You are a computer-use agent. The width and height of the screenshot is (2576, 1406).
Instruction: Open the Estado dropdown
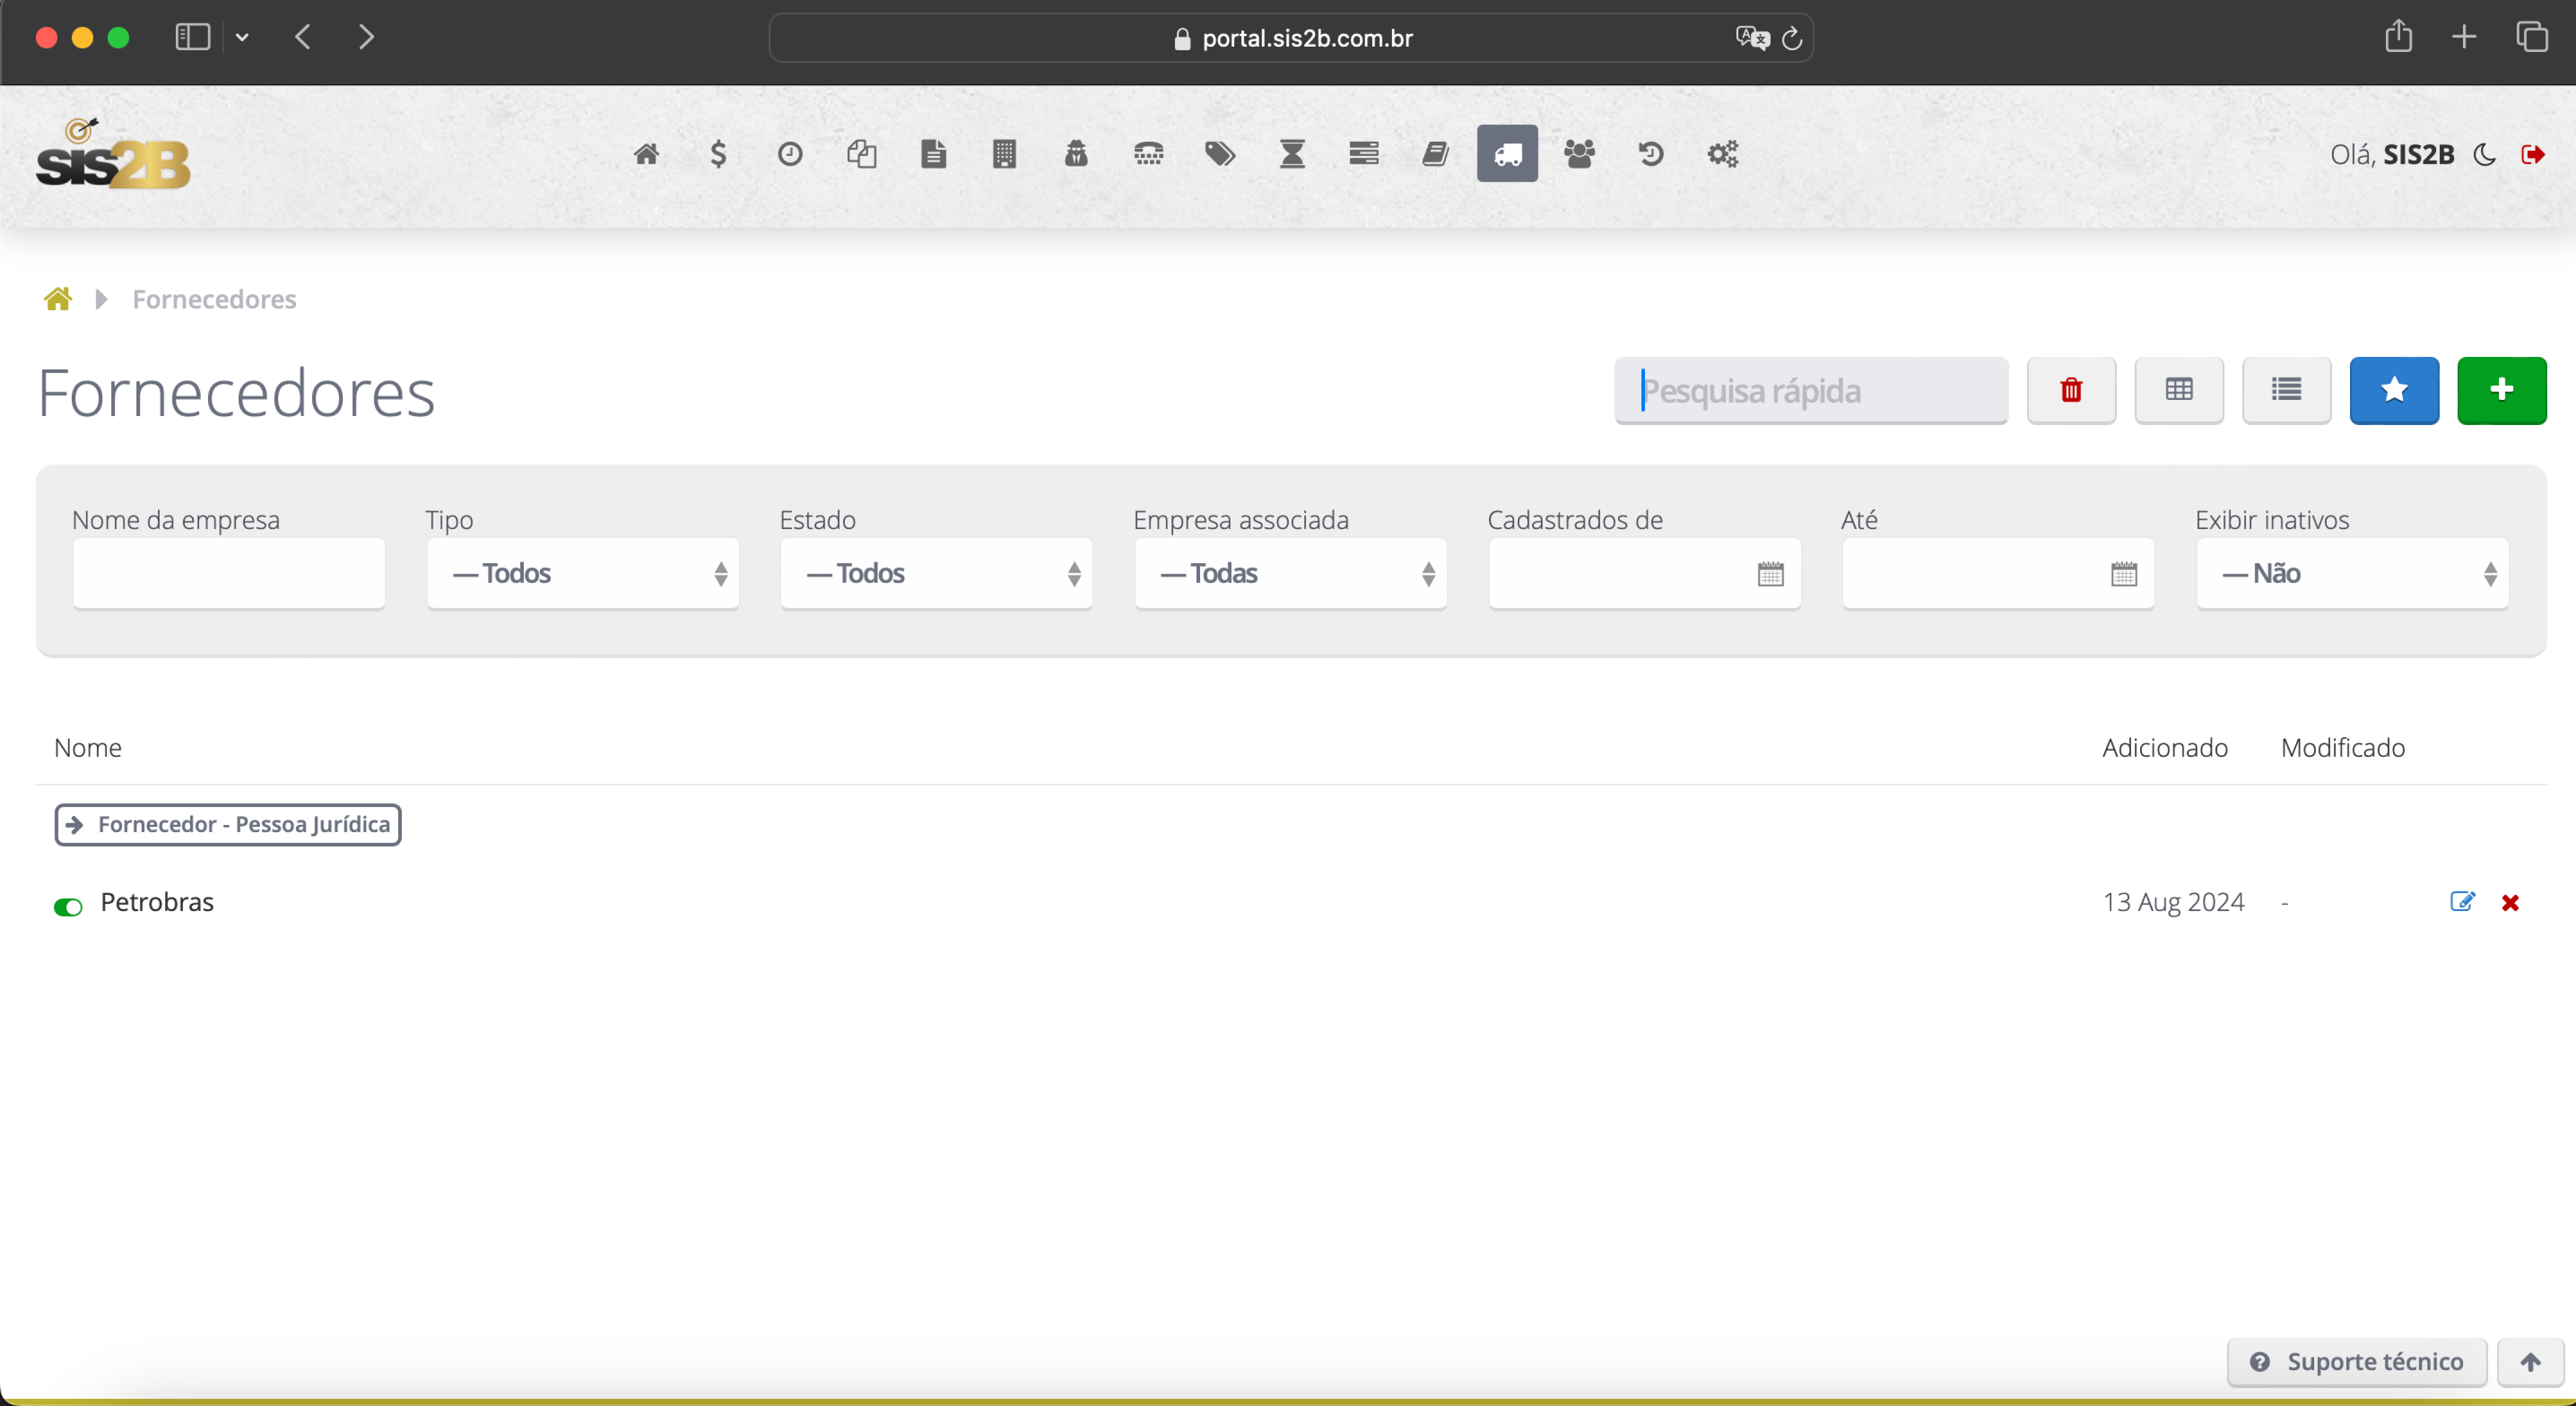coord(936,573)
